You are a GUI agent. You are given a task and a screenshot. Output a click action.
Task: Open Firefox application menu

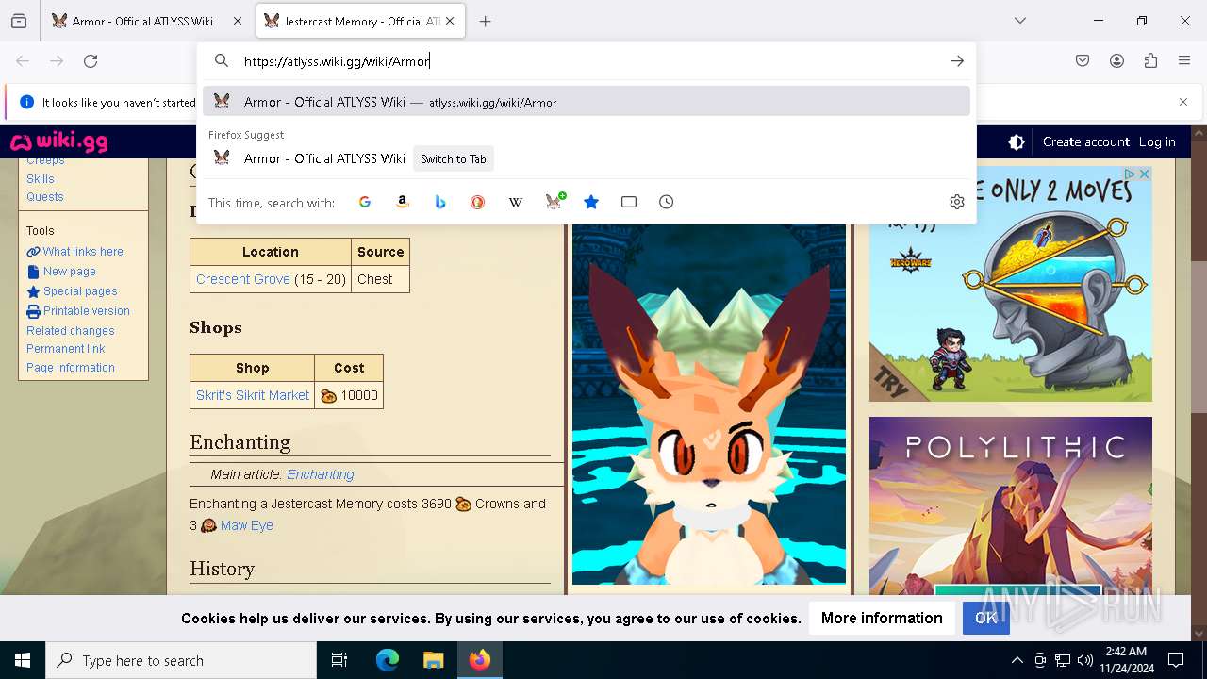coord(1184,61)
